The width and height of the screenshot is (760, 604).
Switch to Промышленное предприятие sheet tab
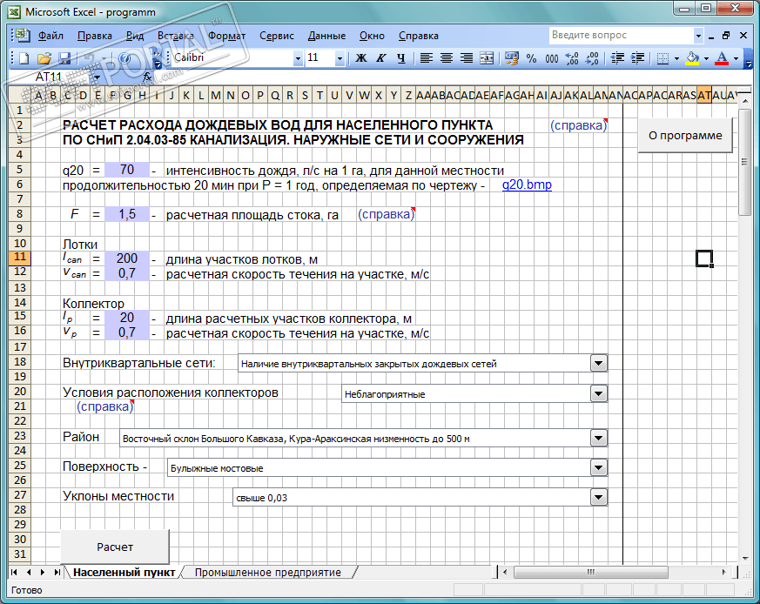click(x=268, y=573)
